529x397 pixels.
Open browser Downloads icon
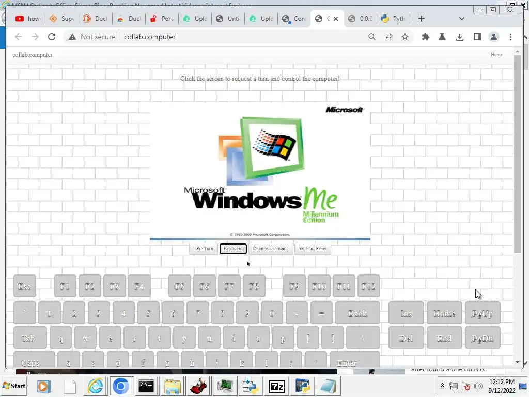(x=459, y=37)
